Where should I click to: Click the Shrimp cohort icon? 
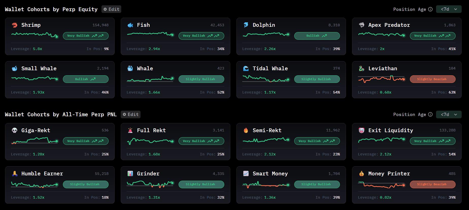point(14,25)
